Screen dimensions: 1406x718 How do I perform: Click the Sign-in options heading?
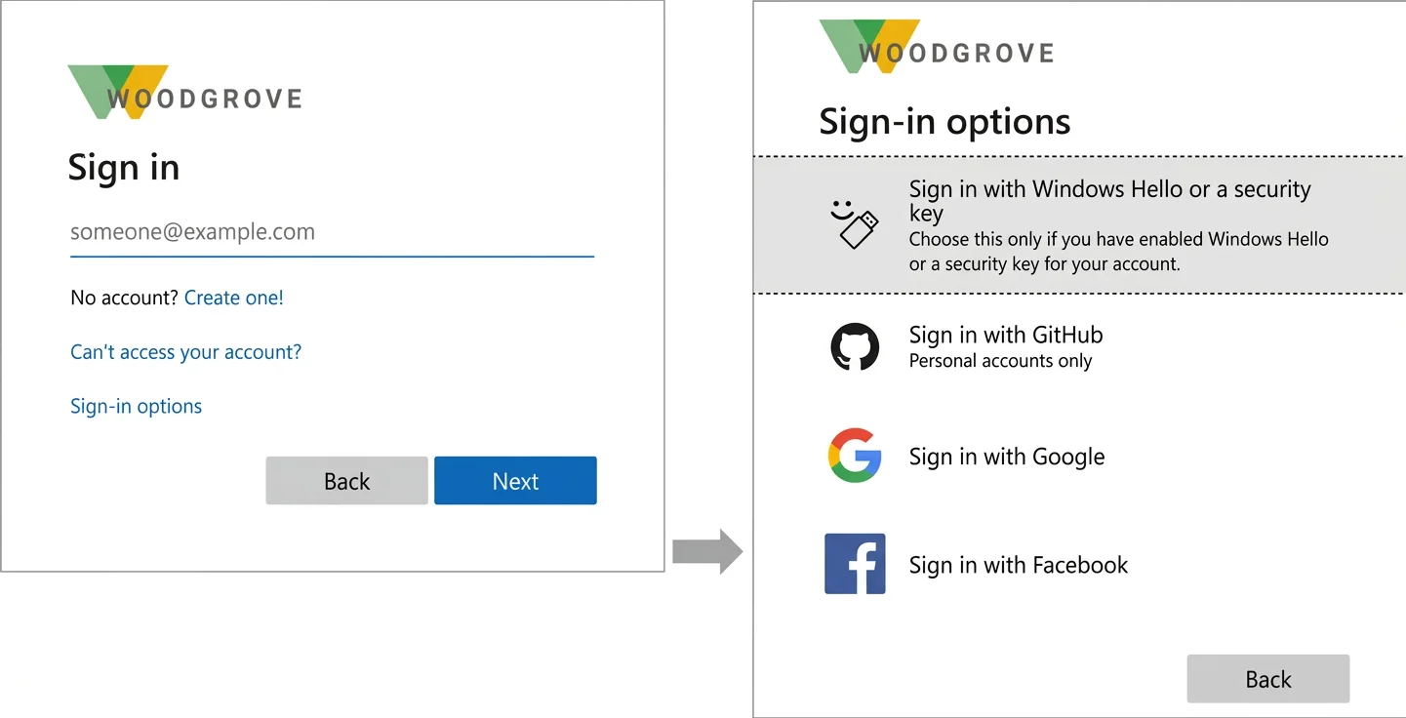[x=944, y=122]
